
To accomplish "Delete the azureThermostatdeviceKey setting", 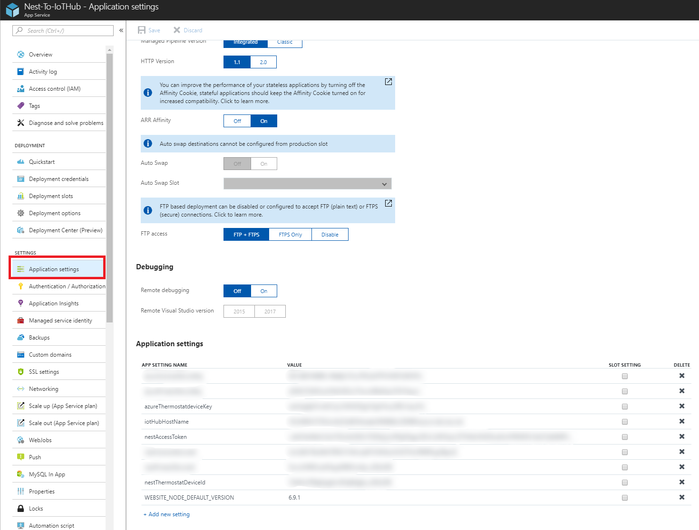I will [x=682, y=406].
